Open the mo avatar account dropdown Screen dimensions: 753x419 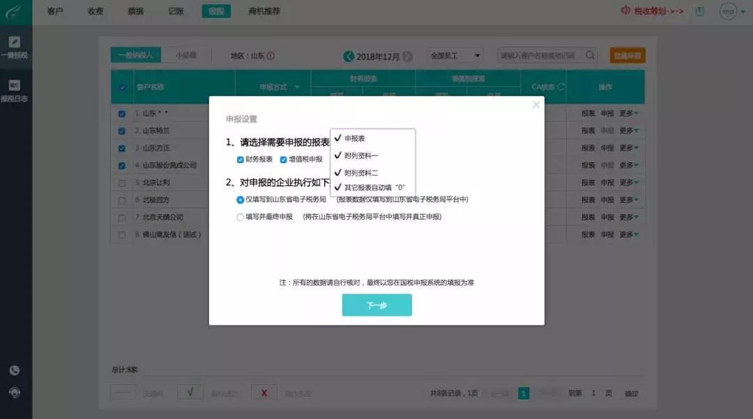tap(728, 10)
